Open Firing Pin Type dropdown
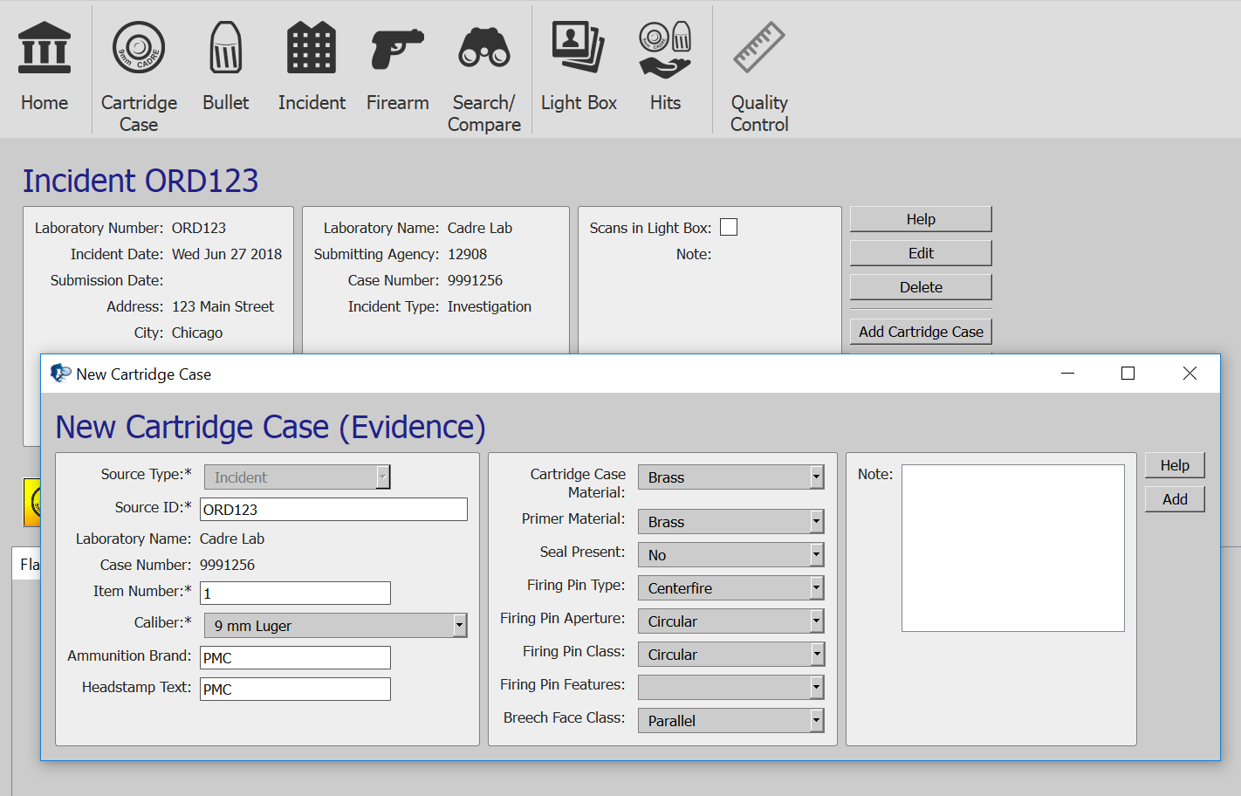1241x796 pixels. pos(731,588)
